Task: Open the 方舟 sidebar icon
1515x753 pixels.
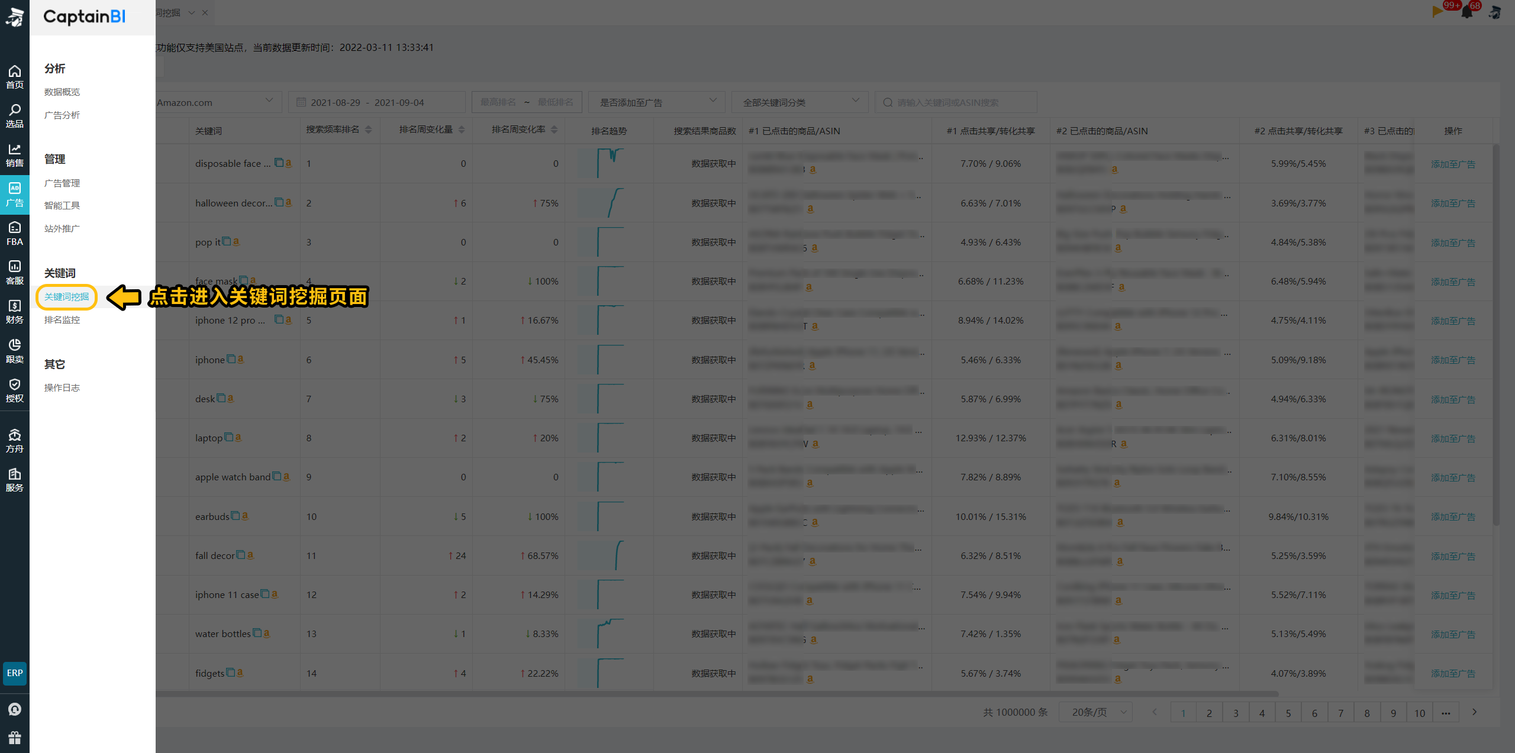Action: 15,441
